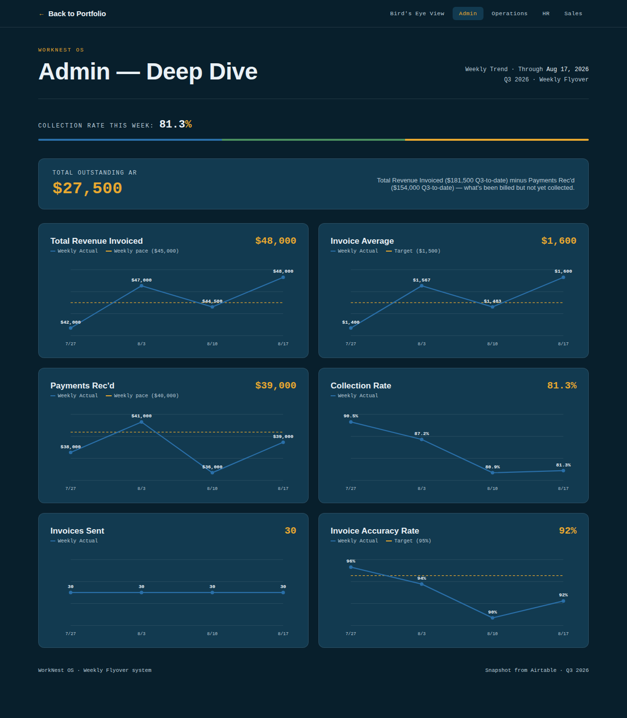Click the $1,567 data point
This screenshot has width=627, height=718.
click(x=422, y=285)
